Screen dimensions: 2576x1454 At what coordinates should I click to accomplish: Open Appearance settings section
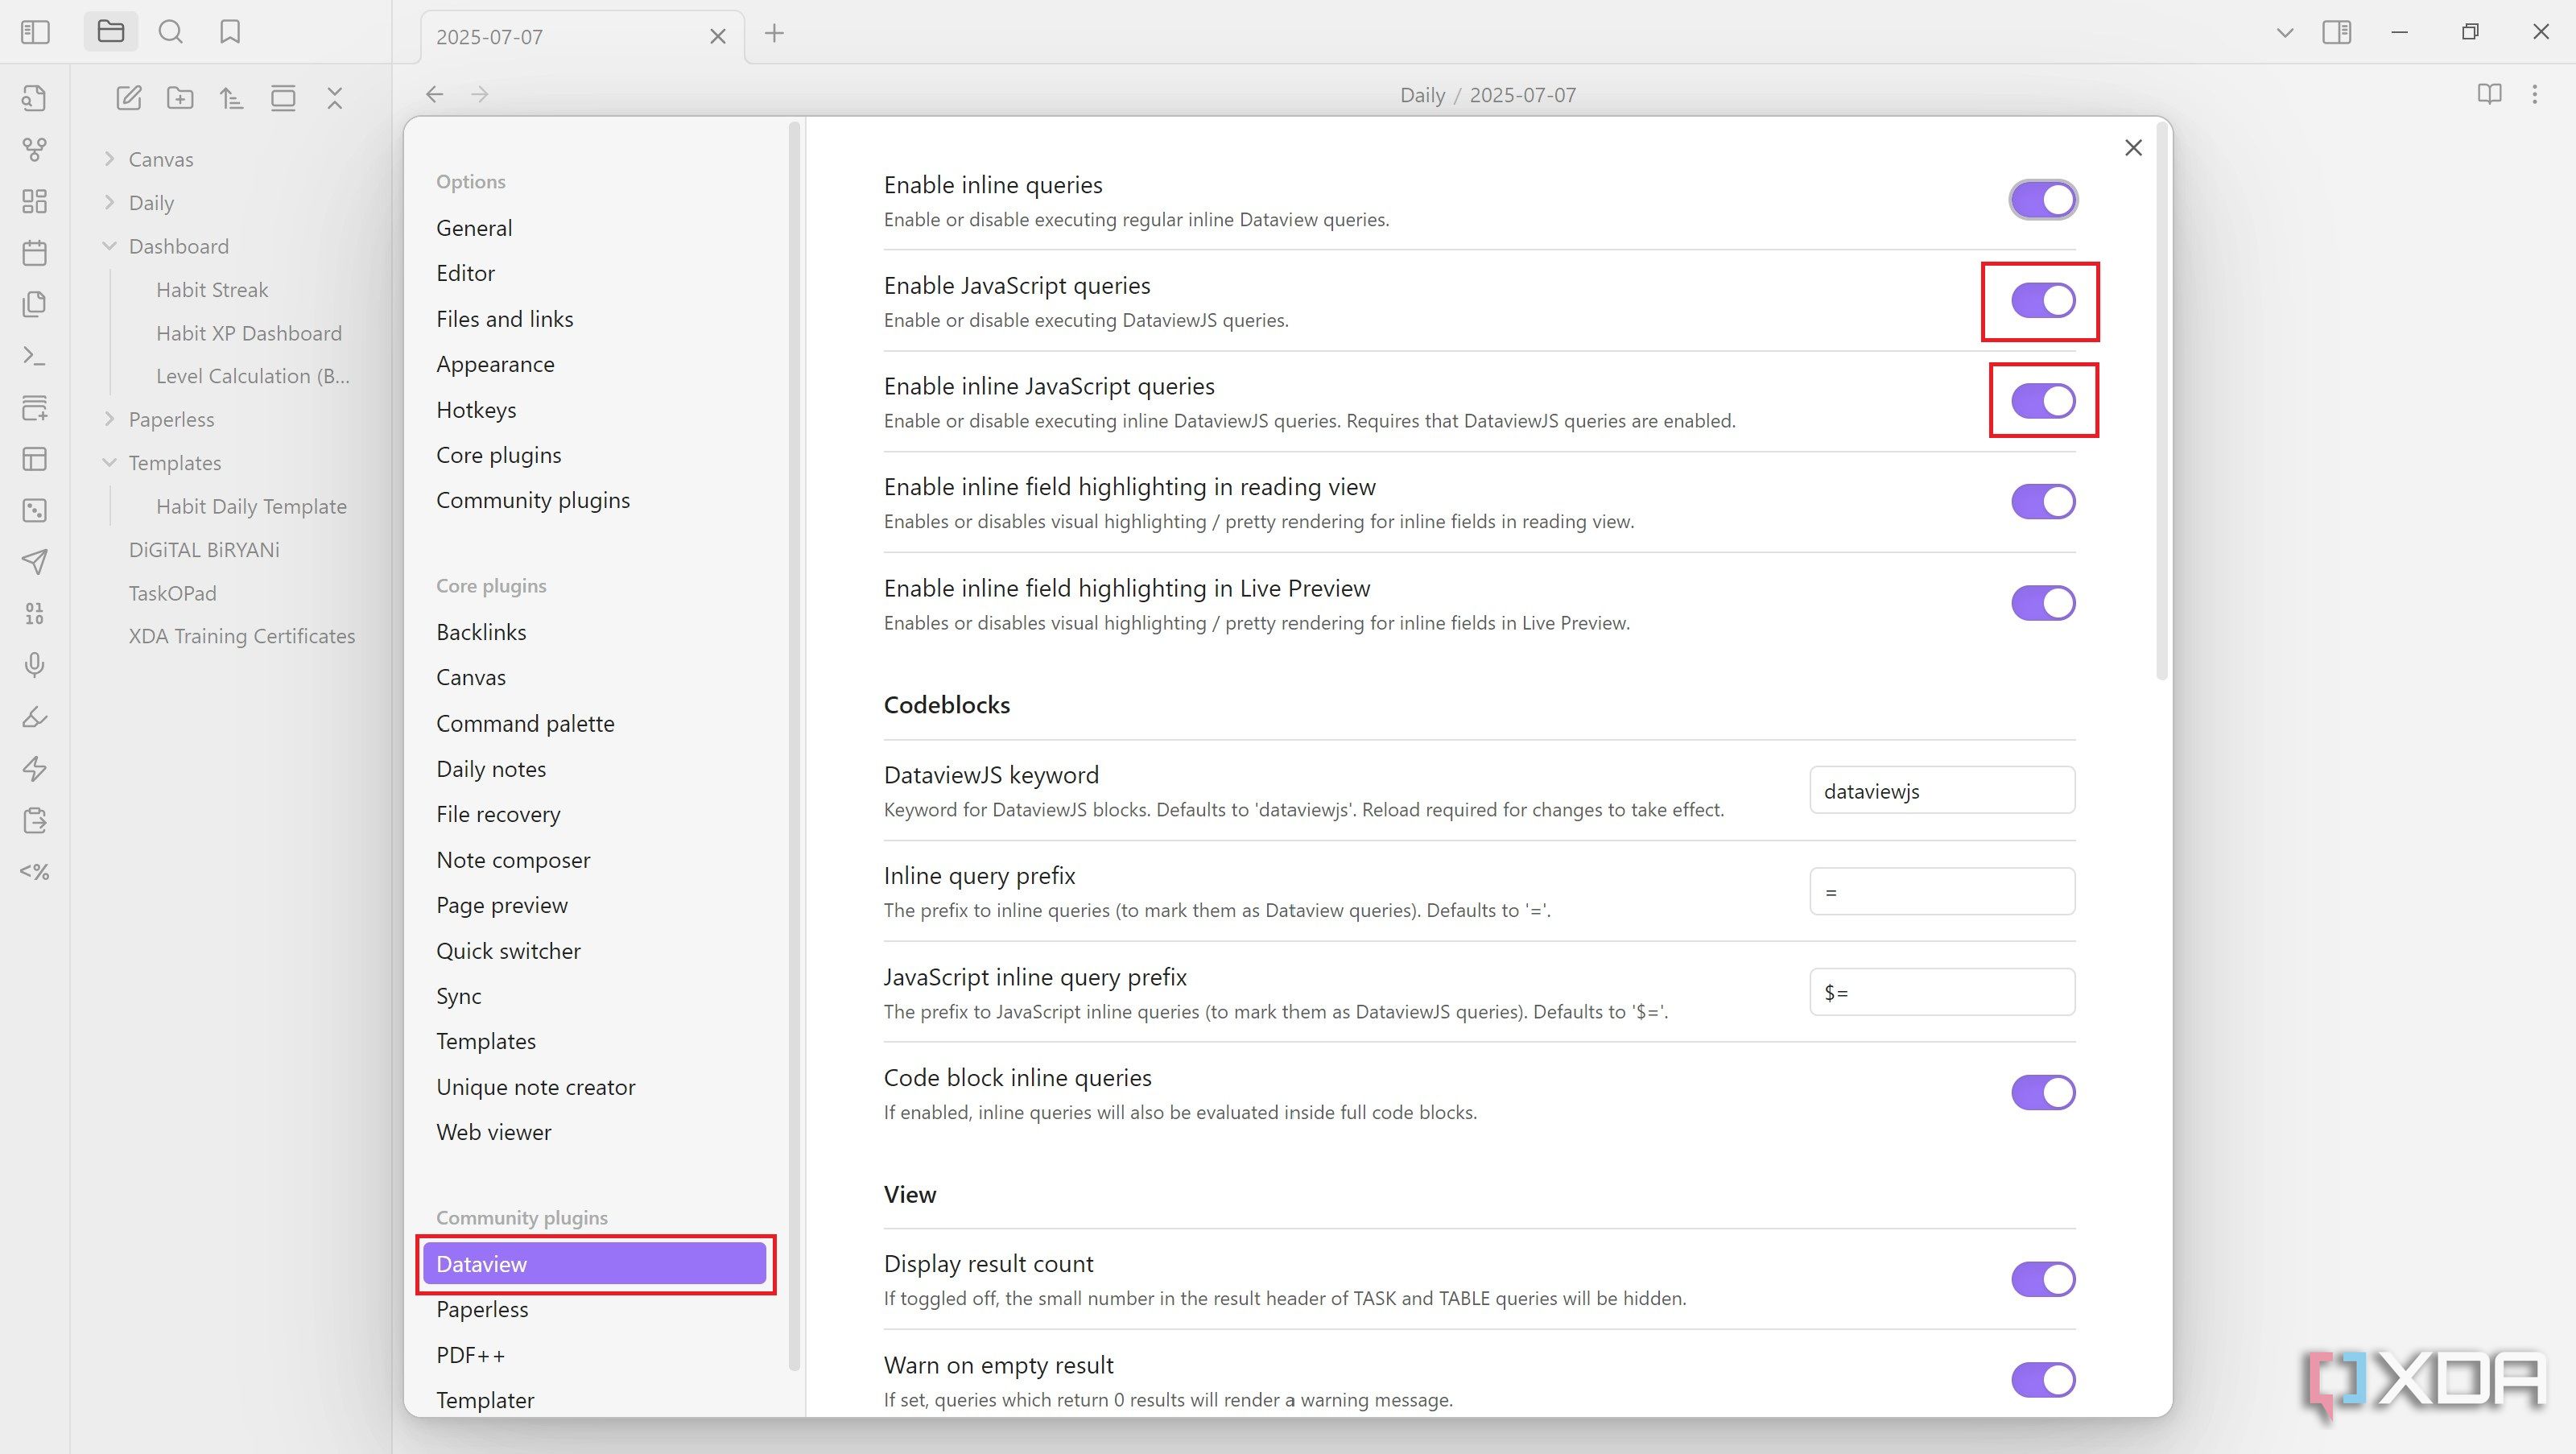[495, 364]
